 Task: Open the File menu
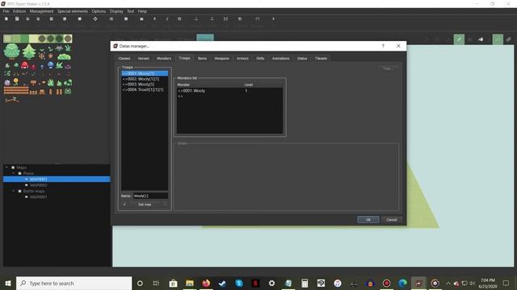(x=6, y=11)
